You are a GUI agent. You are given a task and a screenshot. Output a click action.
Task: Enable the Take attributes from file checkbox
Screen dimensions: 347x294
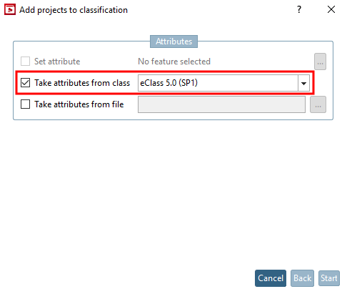(x=25, y=104)
